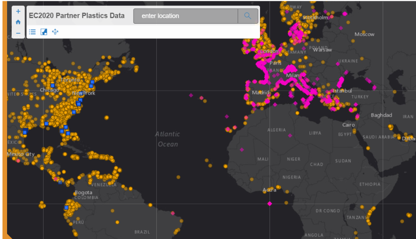Click the share network icon
Viewport: 416px width, 239px height.
click(x=55, y=32)
